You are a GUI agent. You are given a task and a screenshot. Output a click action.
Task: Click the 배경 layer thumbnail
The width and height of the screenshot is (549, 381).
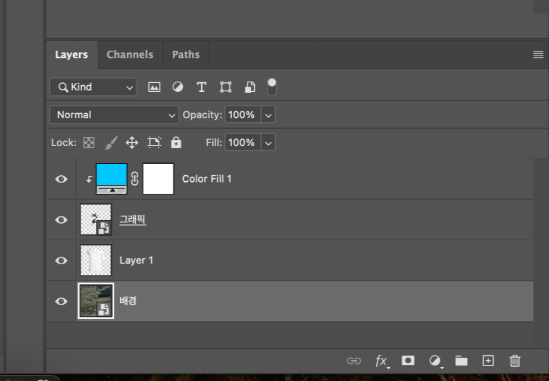96,301
